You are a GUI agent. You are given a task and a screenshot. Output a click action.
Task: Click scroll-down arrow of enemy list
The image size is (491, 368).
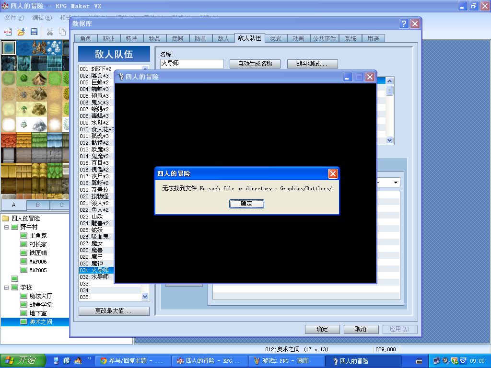point(389,140)
